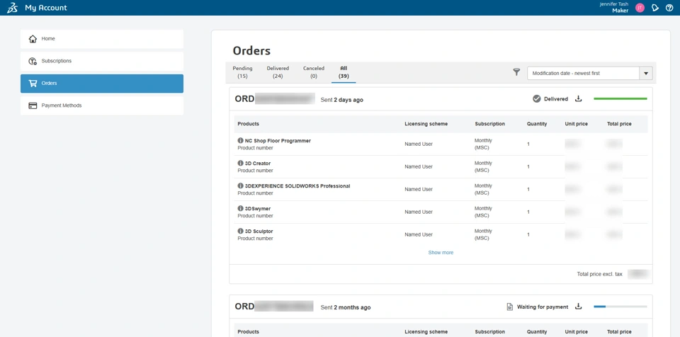Click the Licensing scheme header of first order
Image resolution: width=680 pixels, height=337 pixels.
(x=426, y=124)
